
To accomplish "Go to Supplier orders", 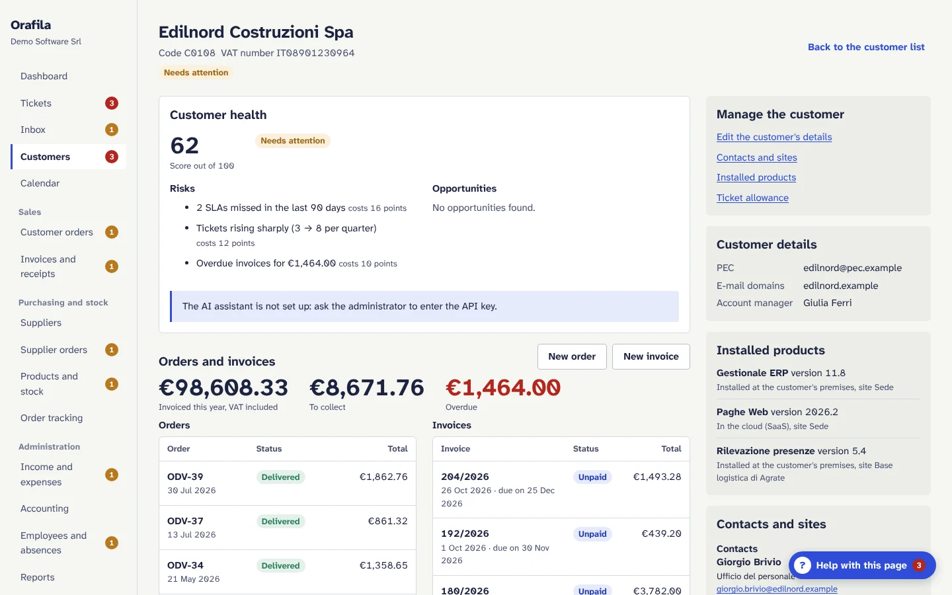I will coord(68,350).
